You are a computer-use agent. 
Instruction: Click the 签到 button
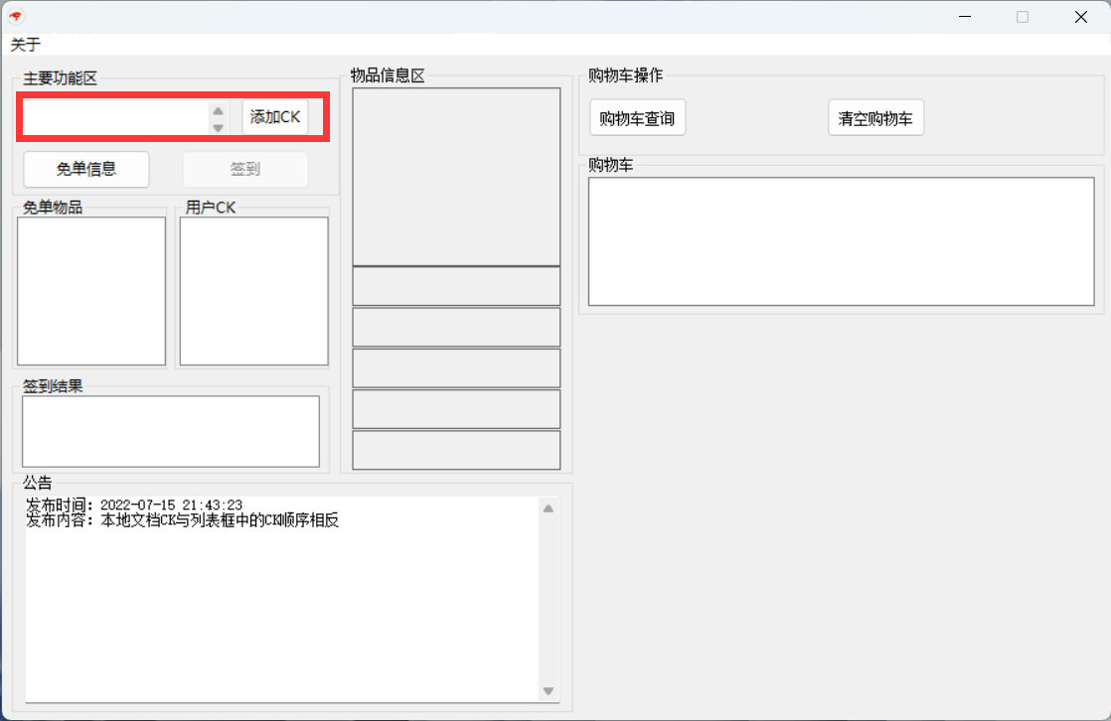coord(245,169)
